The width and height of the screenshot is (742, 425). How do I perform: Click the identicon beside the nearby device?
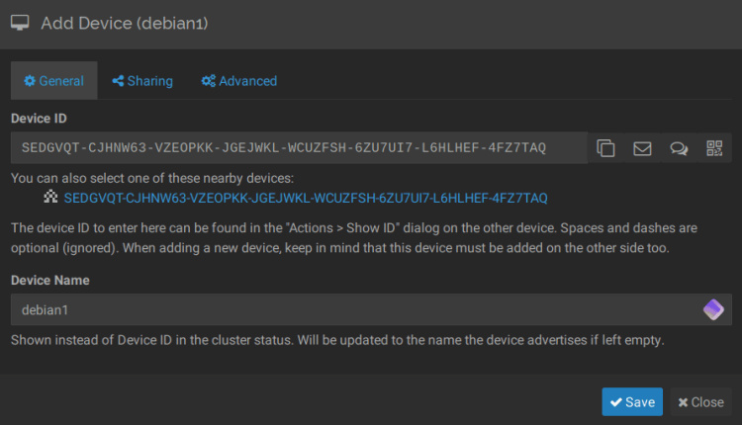pos(51,198)
